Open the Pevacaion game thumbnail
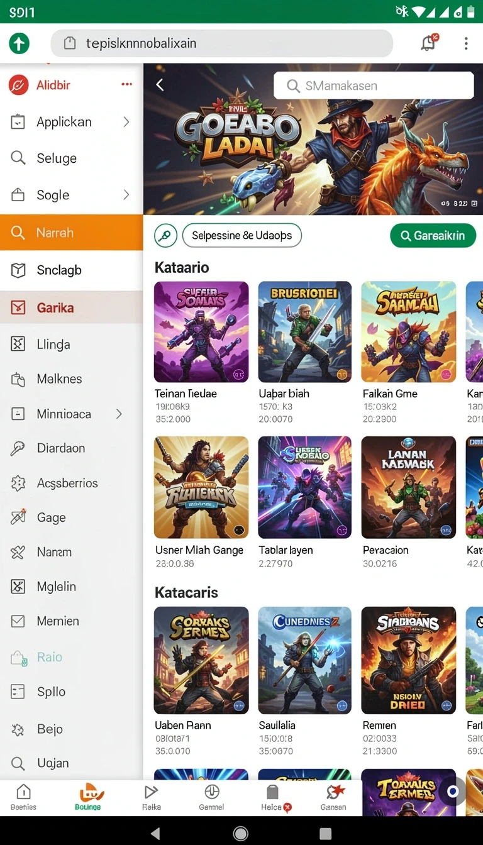The height and width of the screenshot is (845, 483). (409, 487)
